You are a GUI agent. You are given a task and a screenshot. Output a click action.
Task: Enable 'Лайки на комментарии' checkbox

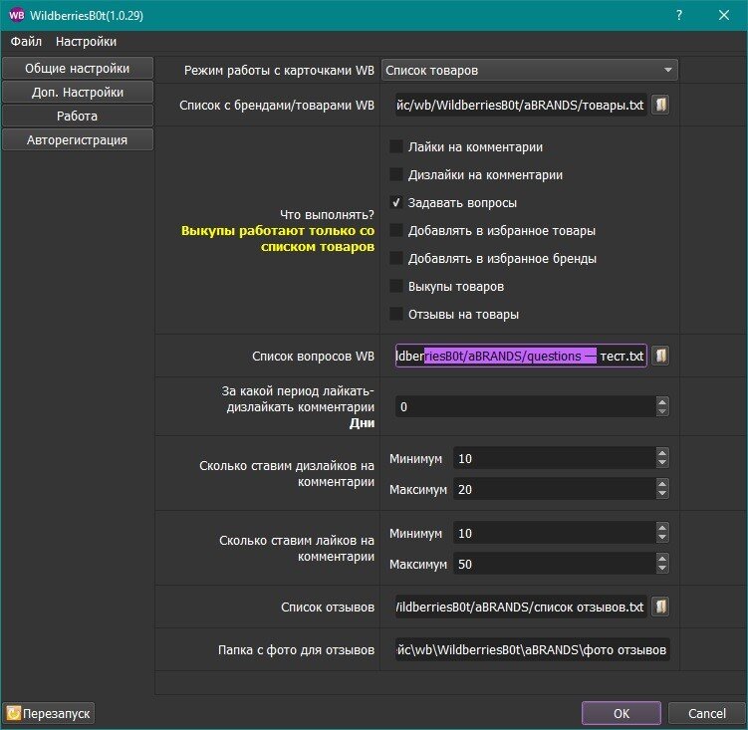(396, 146)
